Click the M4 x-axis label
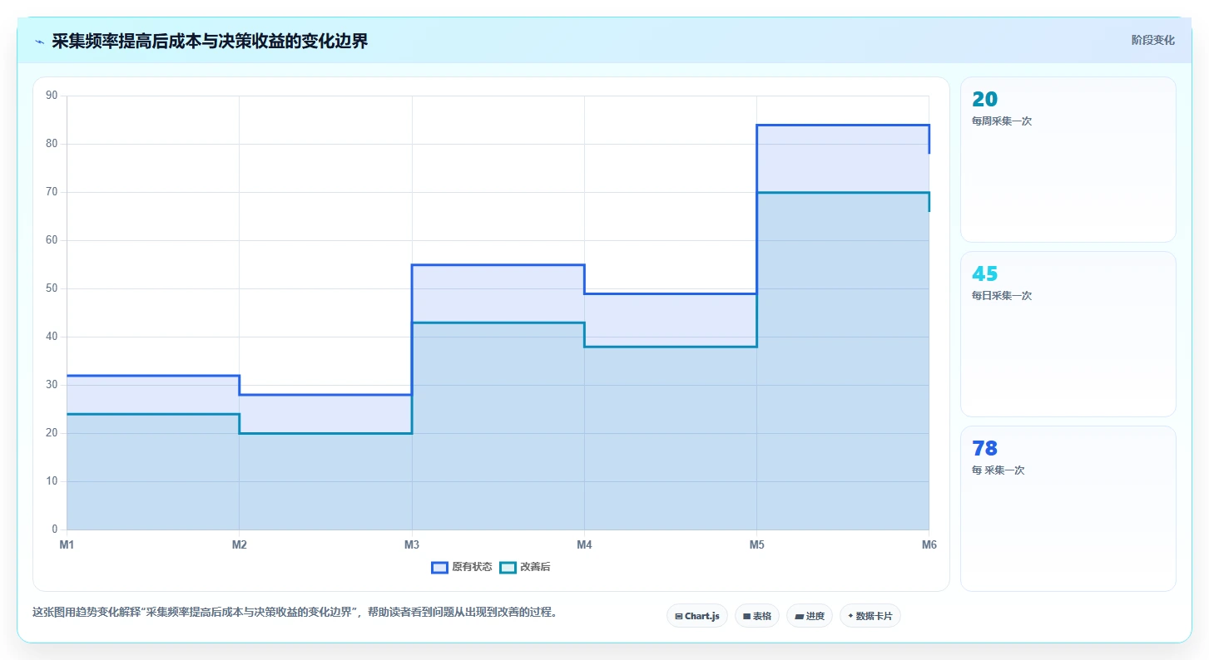The height and width of the screenshot is (660, 1209). coord(584,544)
